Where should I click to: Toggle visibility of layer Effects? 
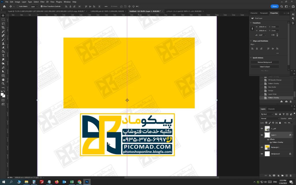tap(268, 140)
